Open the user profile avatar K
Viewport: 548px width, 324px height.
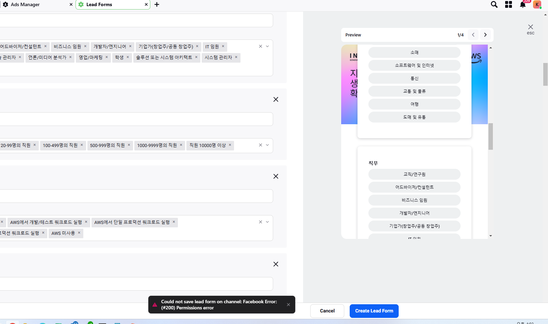537,4
